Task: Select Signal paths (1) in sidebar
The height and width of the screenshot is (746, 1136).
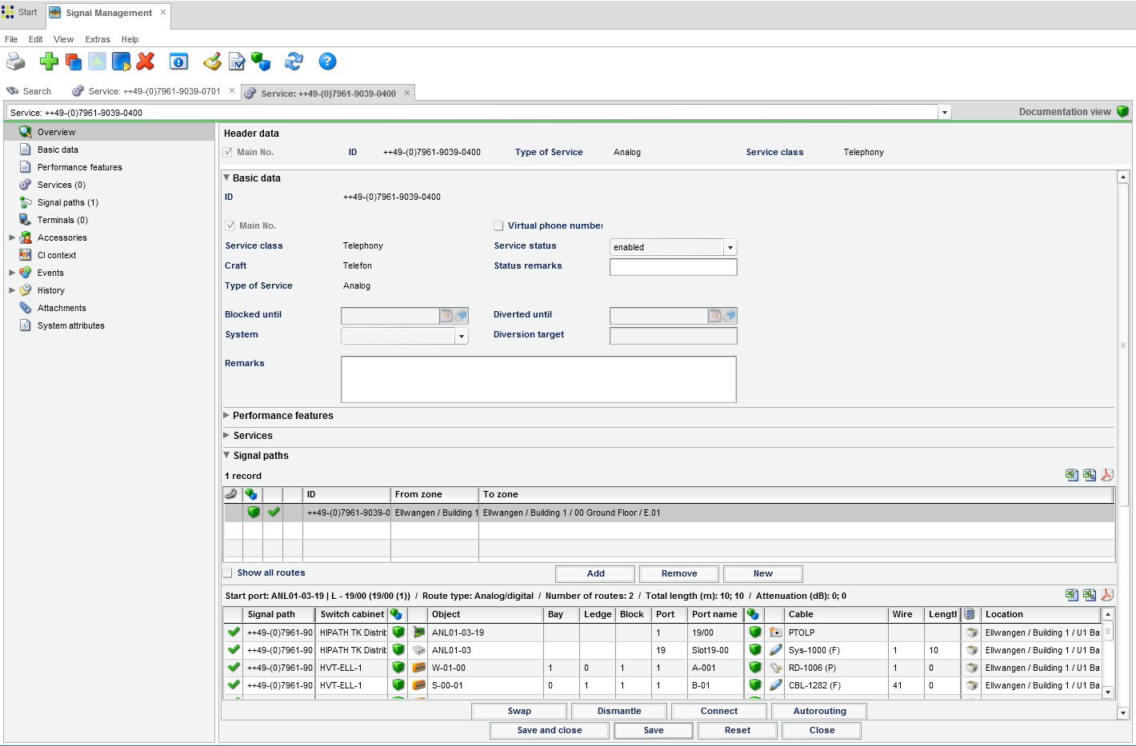Action: tap(68, 203)
